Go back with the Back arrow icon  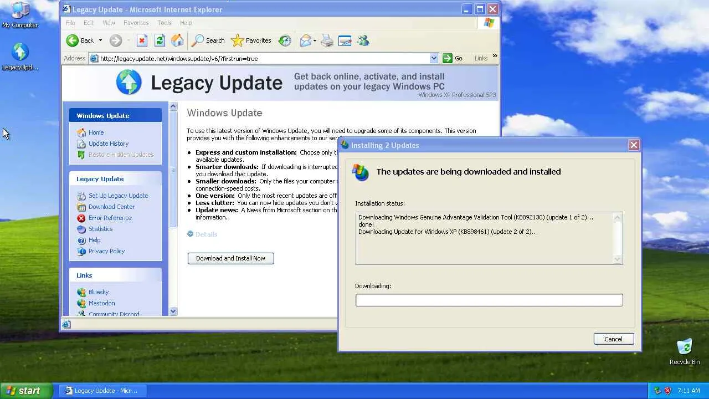pyautogui.click(x=73, y=40)
